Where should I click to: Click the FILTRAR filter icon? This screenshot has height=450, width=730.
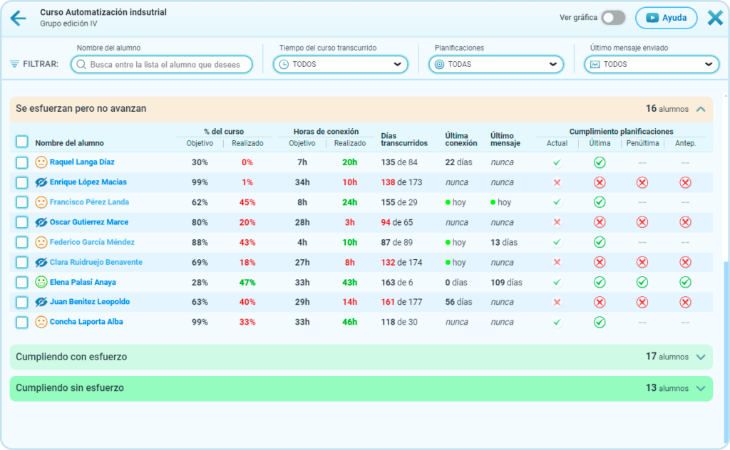click(14, 64)
